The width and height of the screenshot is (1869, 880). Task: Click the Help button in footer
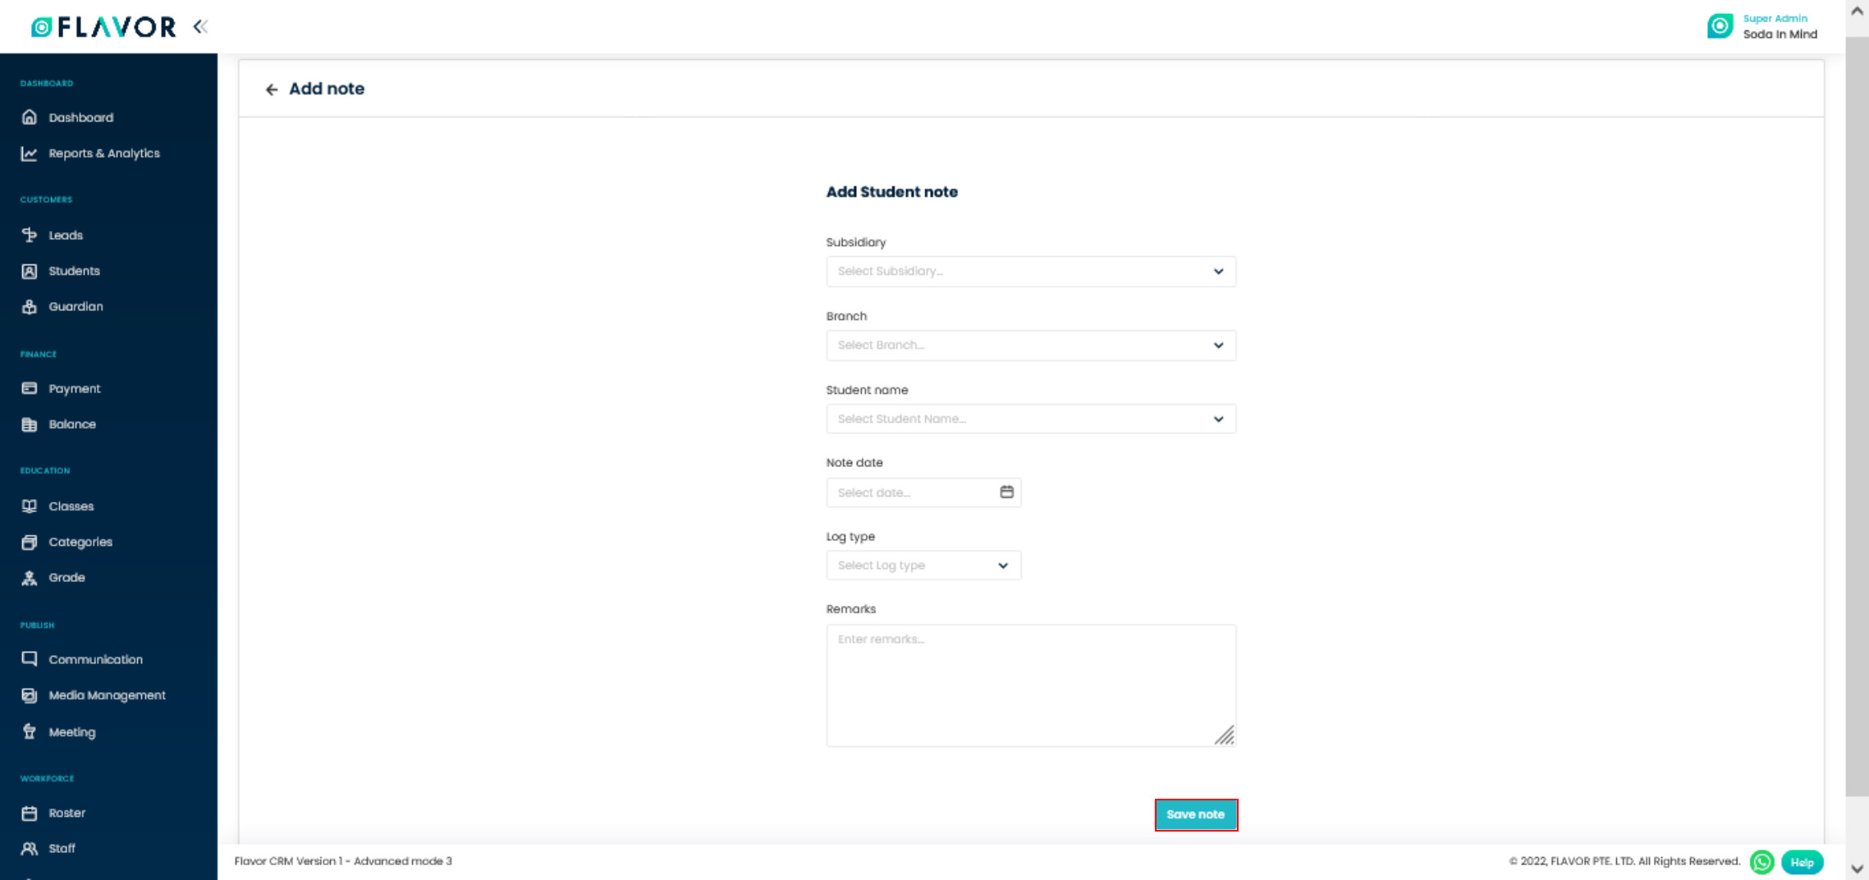pos(1802,862)
